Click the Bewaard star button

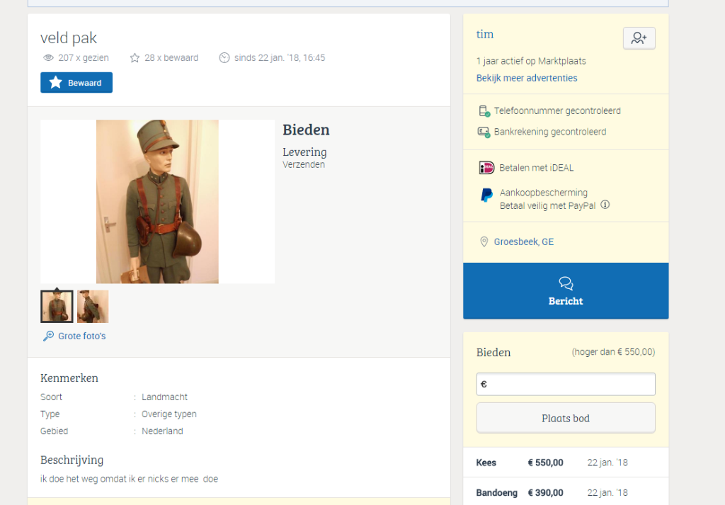click(76, 82)
